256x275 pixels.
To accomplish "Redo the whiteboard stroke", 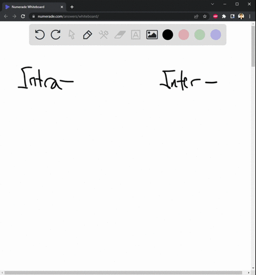I will [55, 35].
